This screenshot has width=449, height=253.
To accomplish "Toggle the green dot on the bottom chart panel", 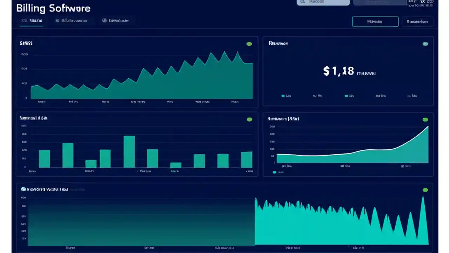I will click(x=425, y=189).
